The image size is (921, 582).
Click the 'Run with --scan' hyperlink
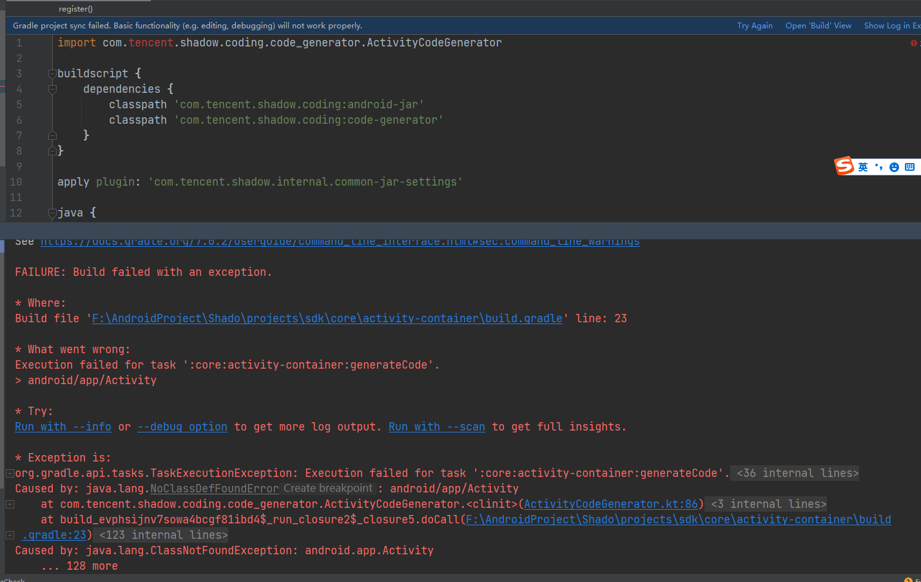click(436, 426)
